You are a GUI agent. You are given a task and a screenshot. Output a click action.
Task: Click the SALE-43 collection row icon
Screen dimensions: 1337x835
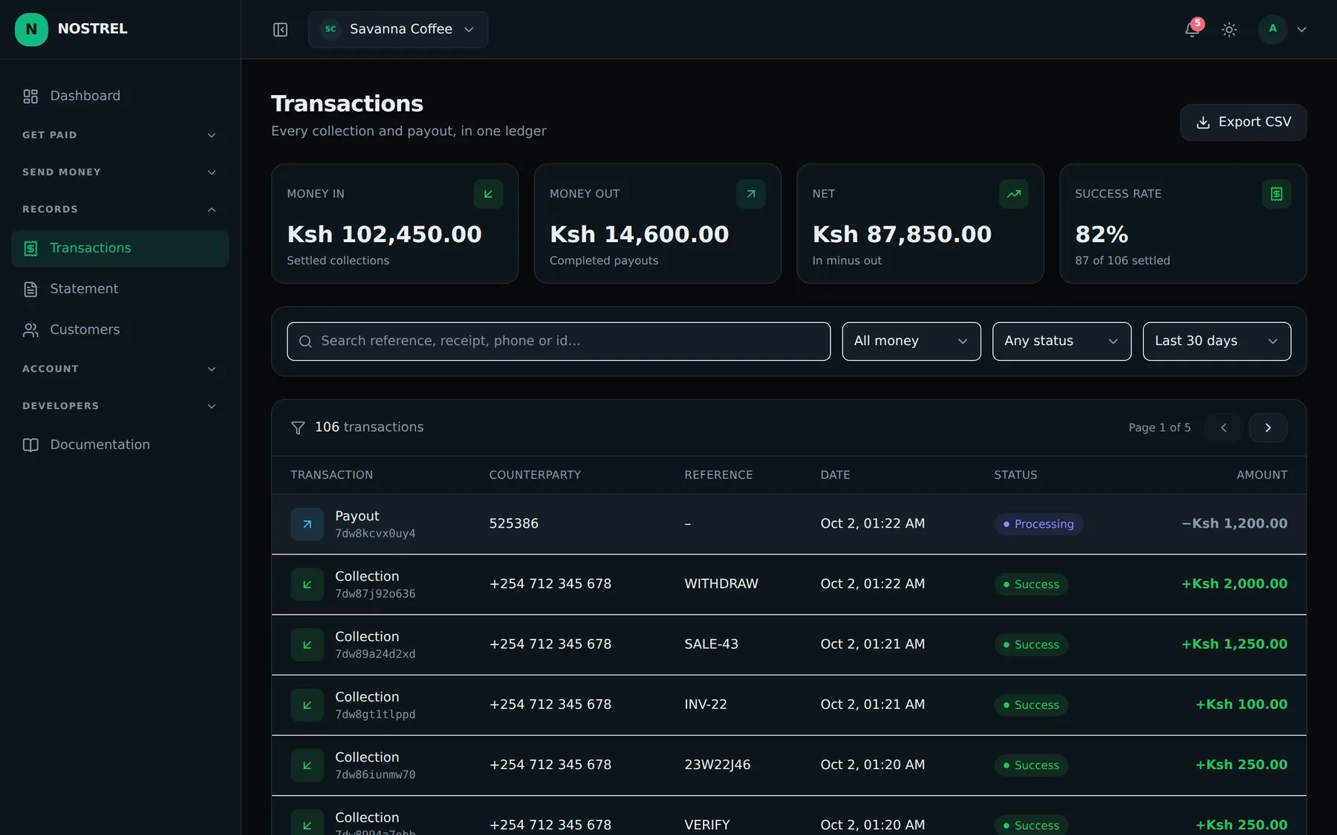pos(307,644)
